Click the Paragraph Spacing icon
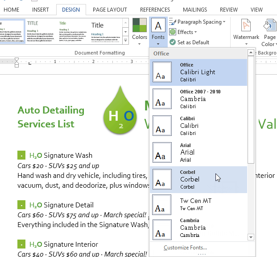 [173, 22]
